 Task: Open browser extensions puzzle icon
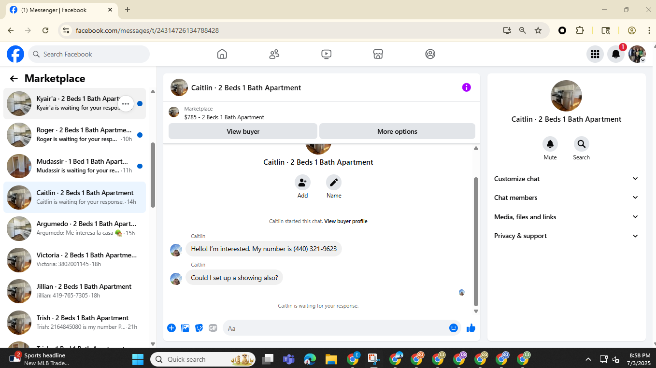pos(580,30)
